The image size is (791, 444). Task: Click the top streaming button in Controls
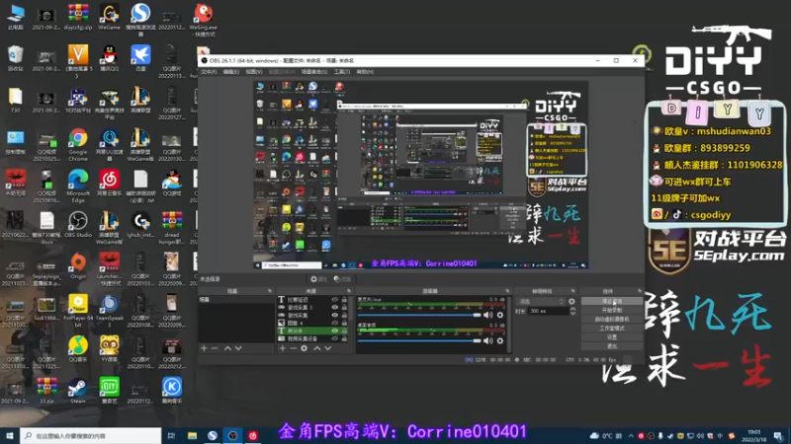click(612, 301)
